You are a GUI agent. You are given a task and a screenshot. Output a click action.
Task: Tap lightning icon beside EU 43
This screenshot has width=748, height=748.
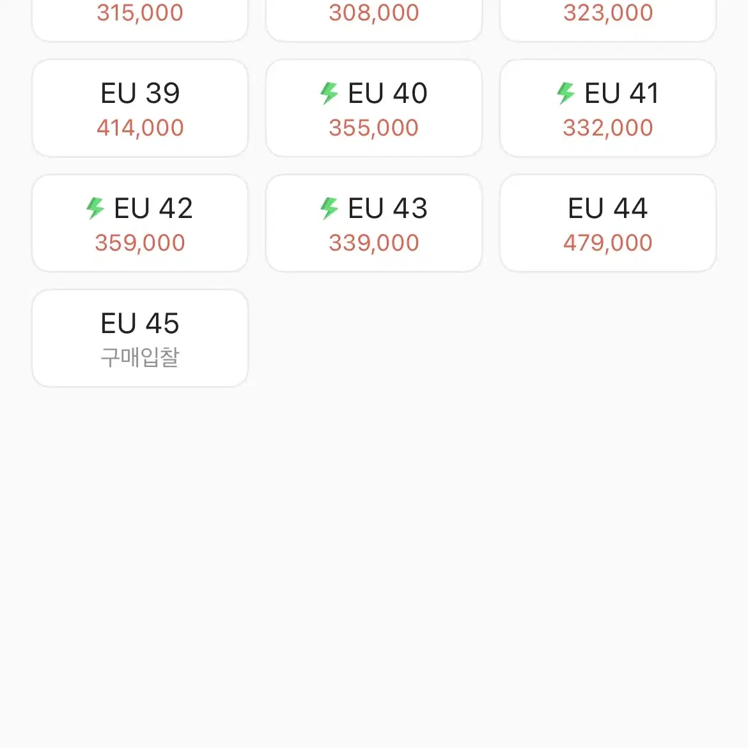pyautogui.click(x=329, y=208)
